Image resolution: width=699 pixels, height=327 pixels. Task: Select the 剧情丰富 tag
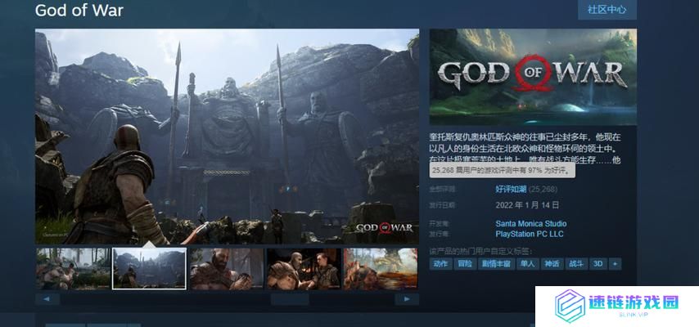click(x=496, y=264)
